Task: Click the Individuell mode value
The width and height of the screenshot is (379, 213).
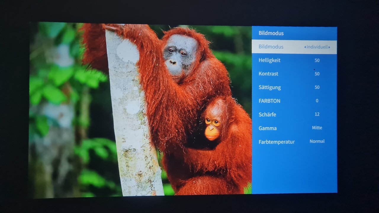Action: click(317, 47)
